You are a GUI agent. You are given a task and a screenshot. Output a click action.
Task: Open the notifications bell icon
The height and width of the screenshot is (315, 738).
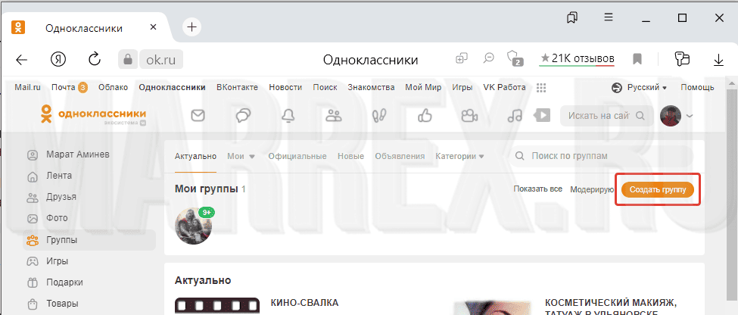(x=288, y=115)
